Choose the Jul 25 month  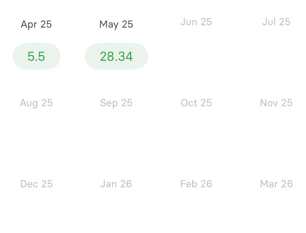click(276, 22)
